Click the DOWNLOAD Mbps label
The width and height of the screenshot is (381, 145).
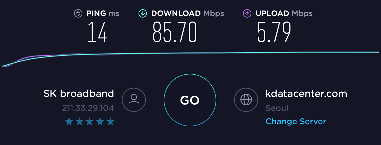coord(188,14)
